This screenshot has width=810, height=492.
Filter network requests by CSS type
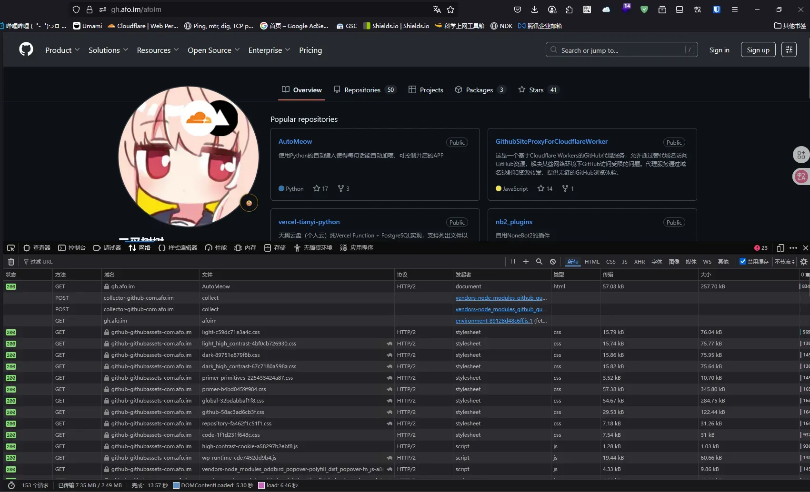coord(610,262)
